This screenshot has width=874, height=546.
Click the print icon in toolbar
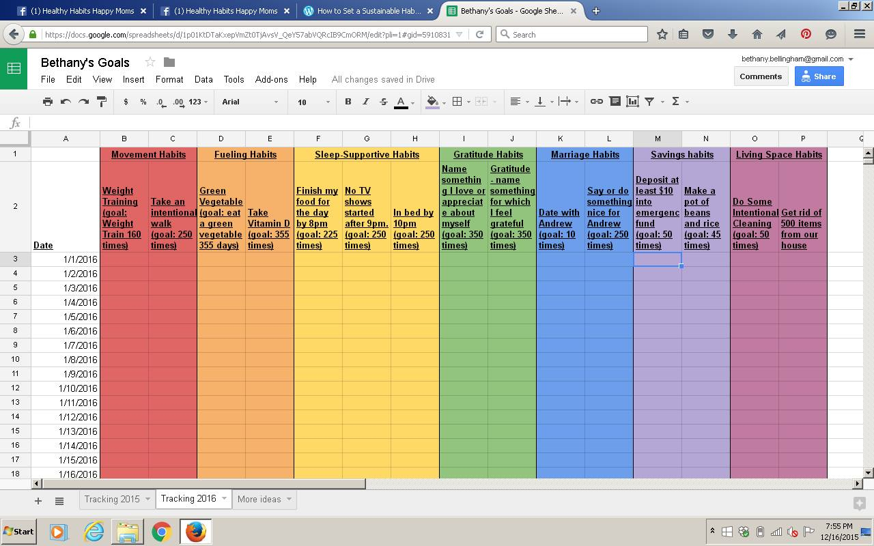click(47, 102)
